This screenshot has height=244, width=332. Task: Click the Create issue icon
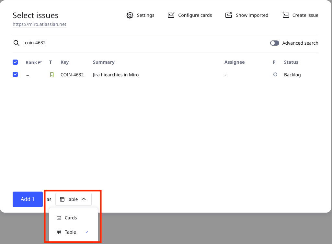point(285,15)
